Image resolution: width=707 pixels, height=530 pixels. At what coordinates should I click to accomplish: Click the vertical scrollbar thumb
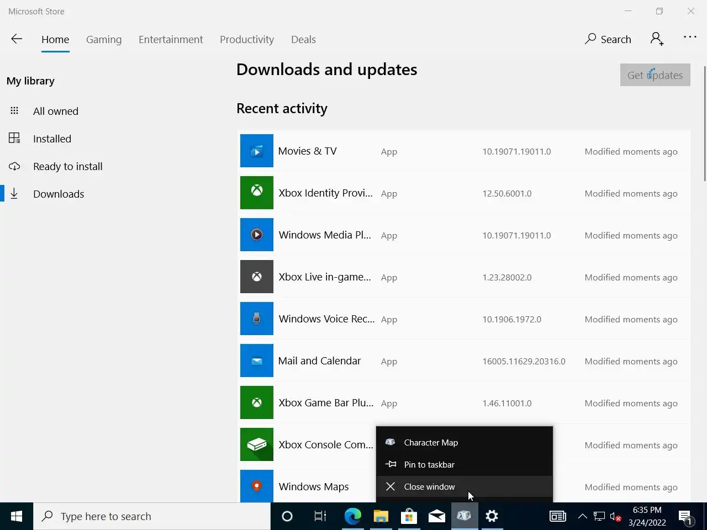click(x=704, y=123)
